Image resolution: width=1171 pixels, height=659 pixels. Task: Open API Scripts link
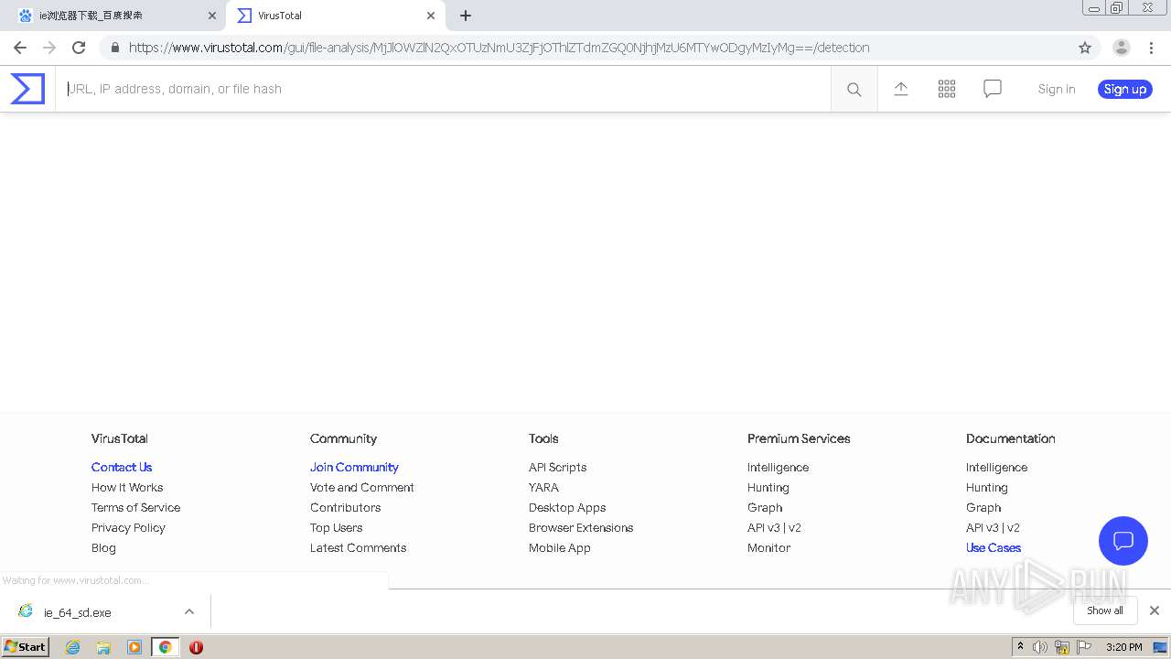(557, 467)
